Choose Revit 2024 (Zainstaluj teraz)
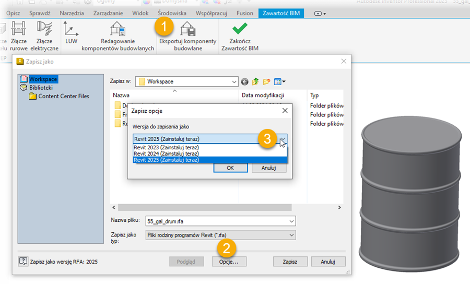 point(210,153)
